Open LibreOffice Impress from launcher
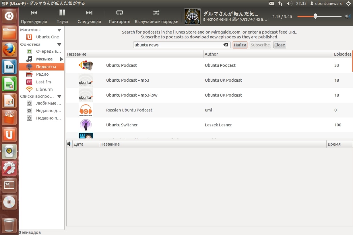Image resolution: width=353 pixels, height=235 pixels. (9, 101)
